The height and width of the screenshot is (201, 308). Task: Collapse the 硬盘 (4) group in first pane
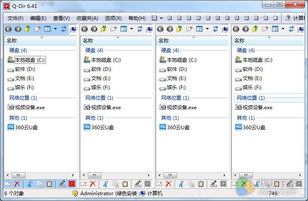coord(18,50)
